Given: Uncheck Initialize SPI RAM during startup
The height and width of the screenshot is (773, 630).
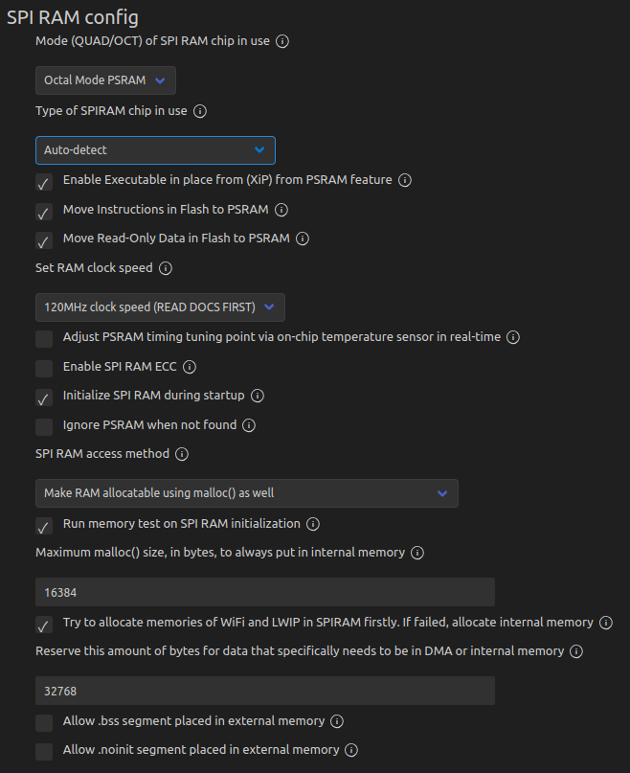Looking at the screenshot, I should click(44, 398).
